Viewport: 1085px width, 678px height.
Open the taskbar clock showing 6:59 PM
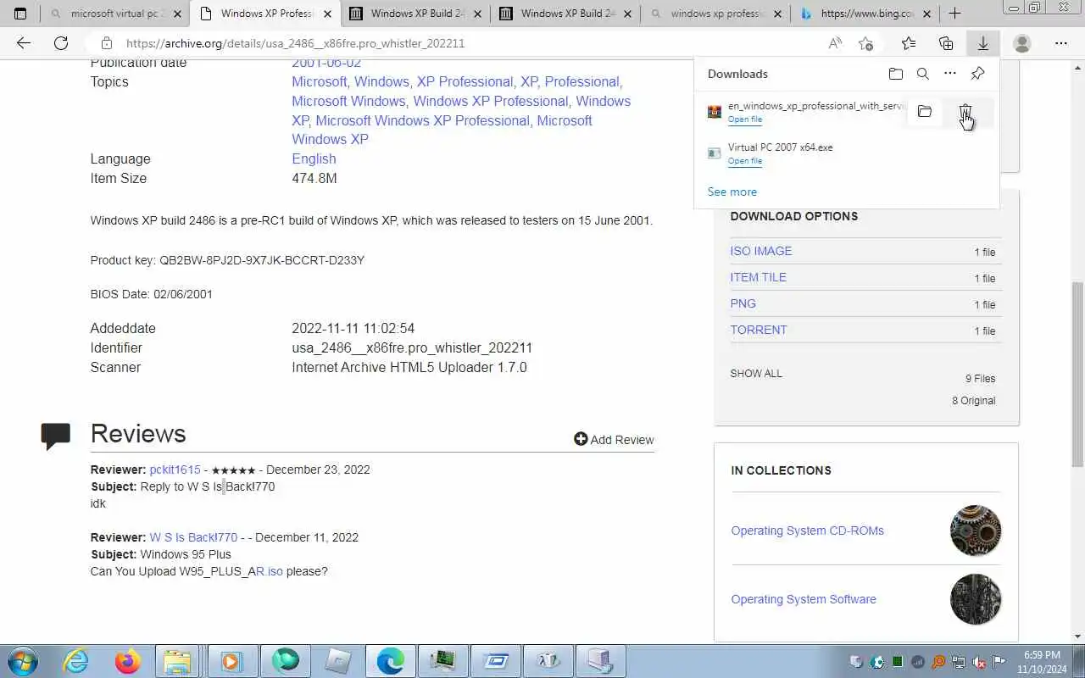tap(1042, 661)
